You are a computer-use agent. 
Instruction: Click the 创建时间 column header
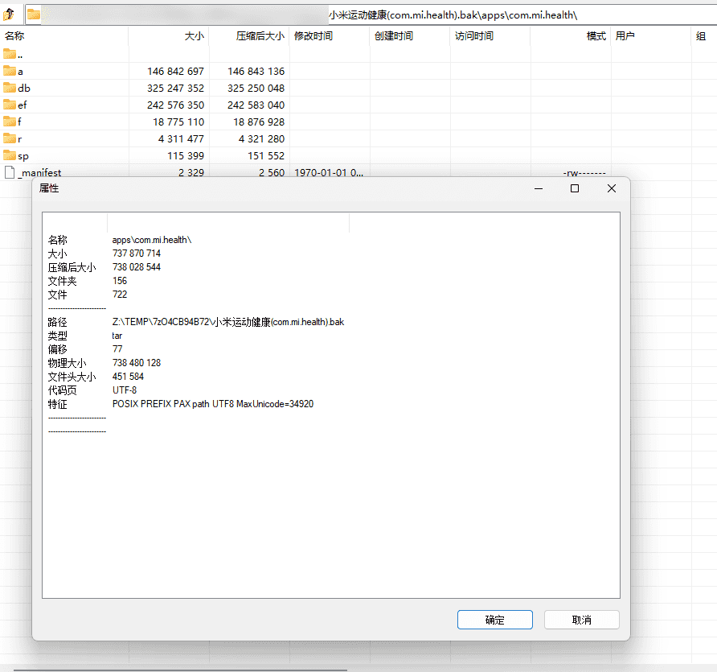click(394, 36)
